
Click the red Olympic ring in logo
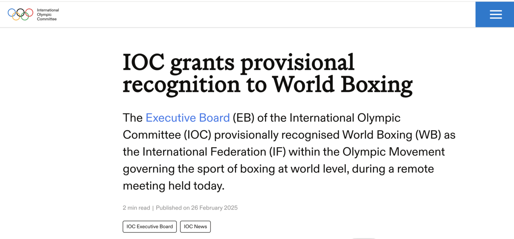point(29,12)
